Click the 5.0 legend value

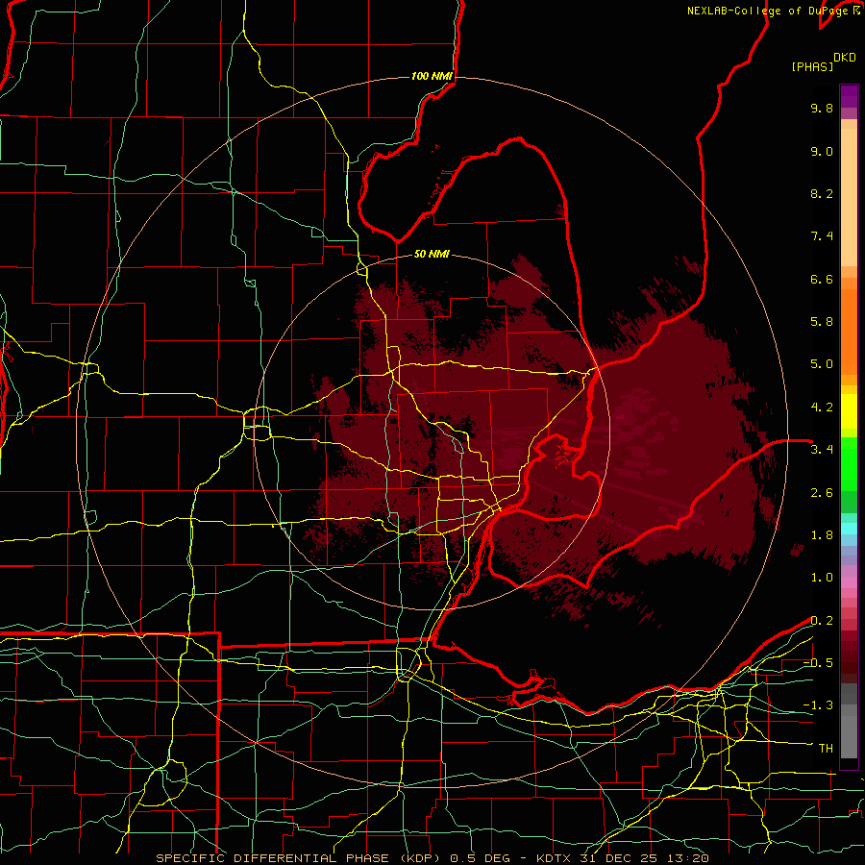822,364
